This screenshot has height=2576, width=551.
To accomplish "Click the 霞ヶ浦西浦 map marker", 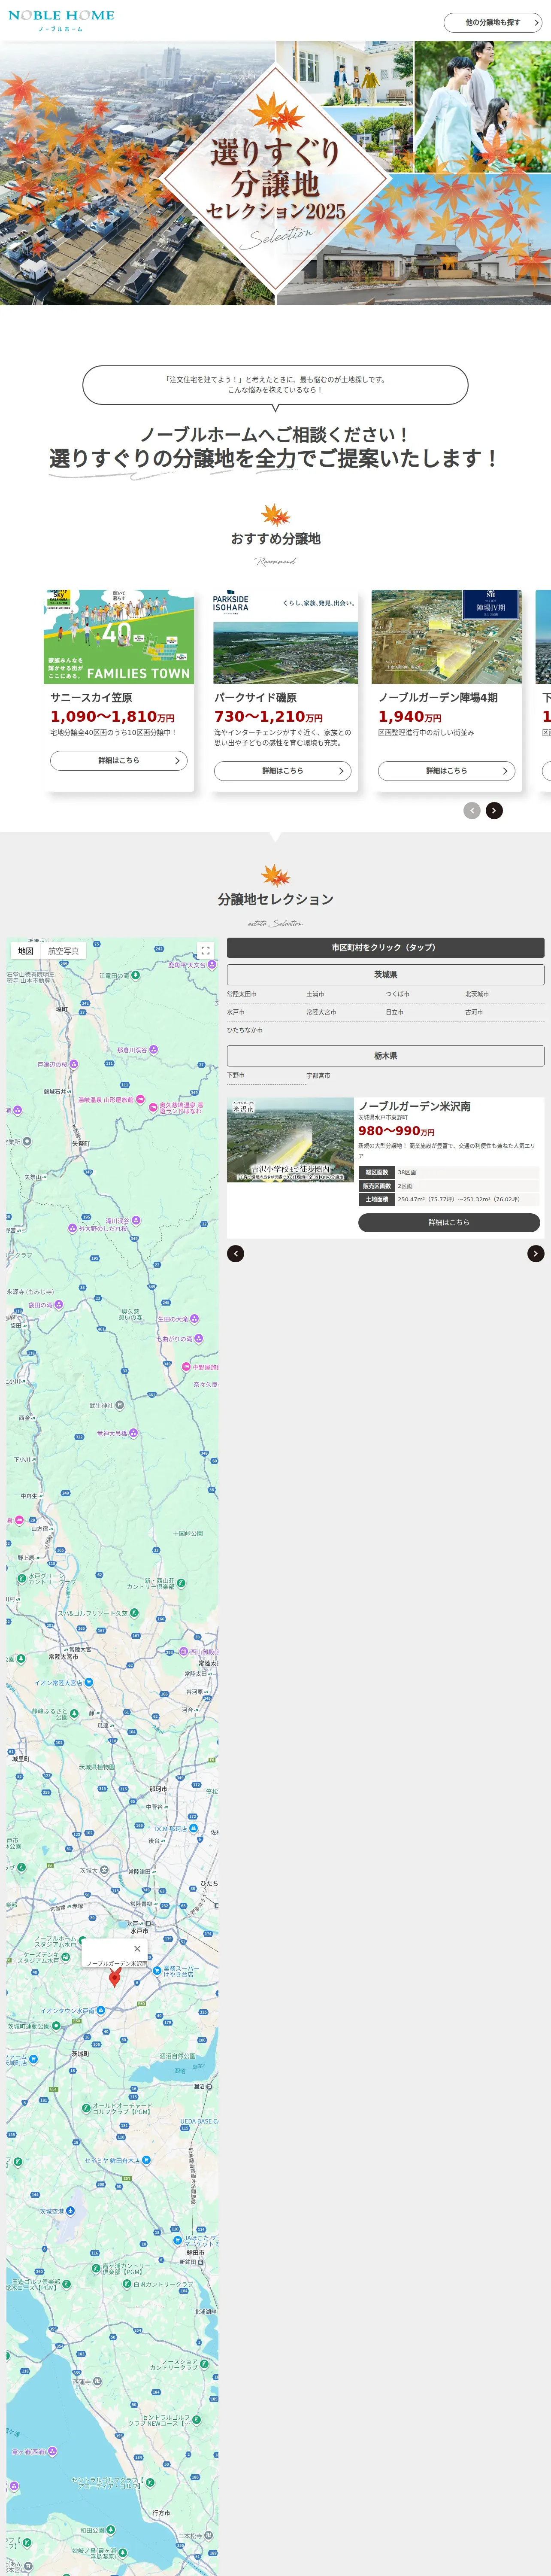I will tap(52, 2451).
